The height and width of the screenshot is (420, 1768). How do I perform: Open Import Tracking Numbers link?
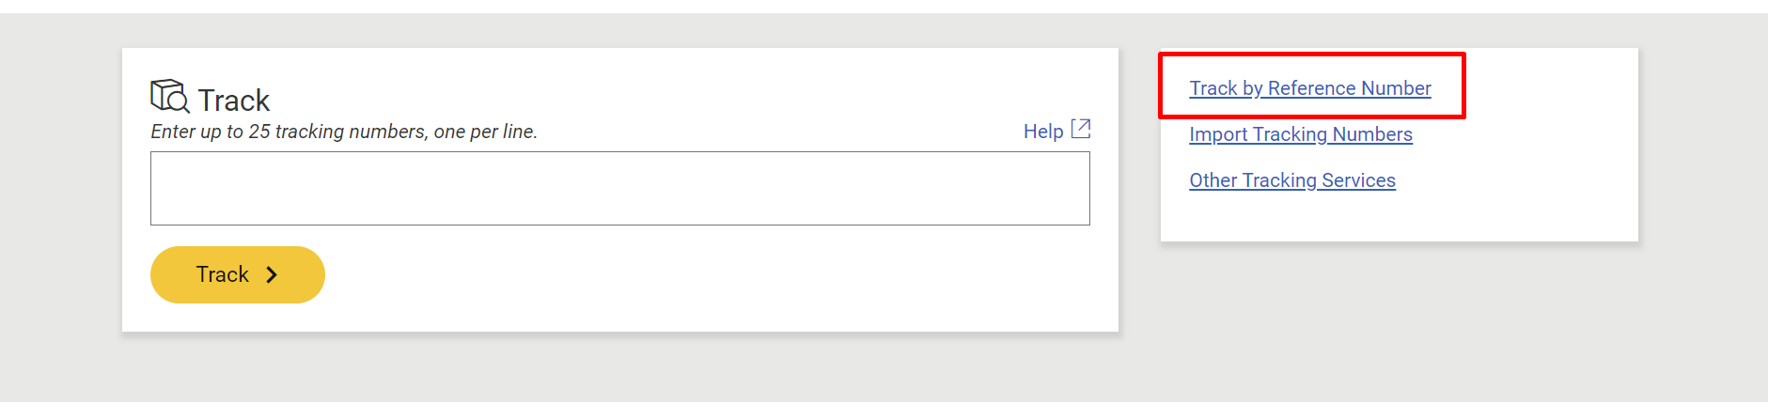[1301, 134]
